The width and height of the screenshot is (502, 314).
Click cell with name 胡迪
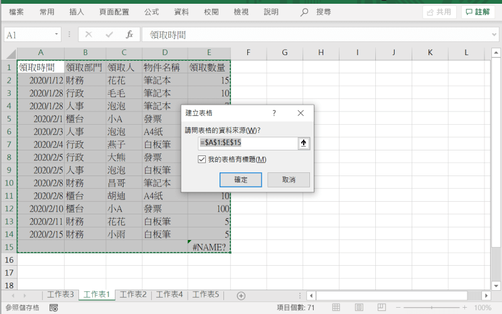(124, 196)
